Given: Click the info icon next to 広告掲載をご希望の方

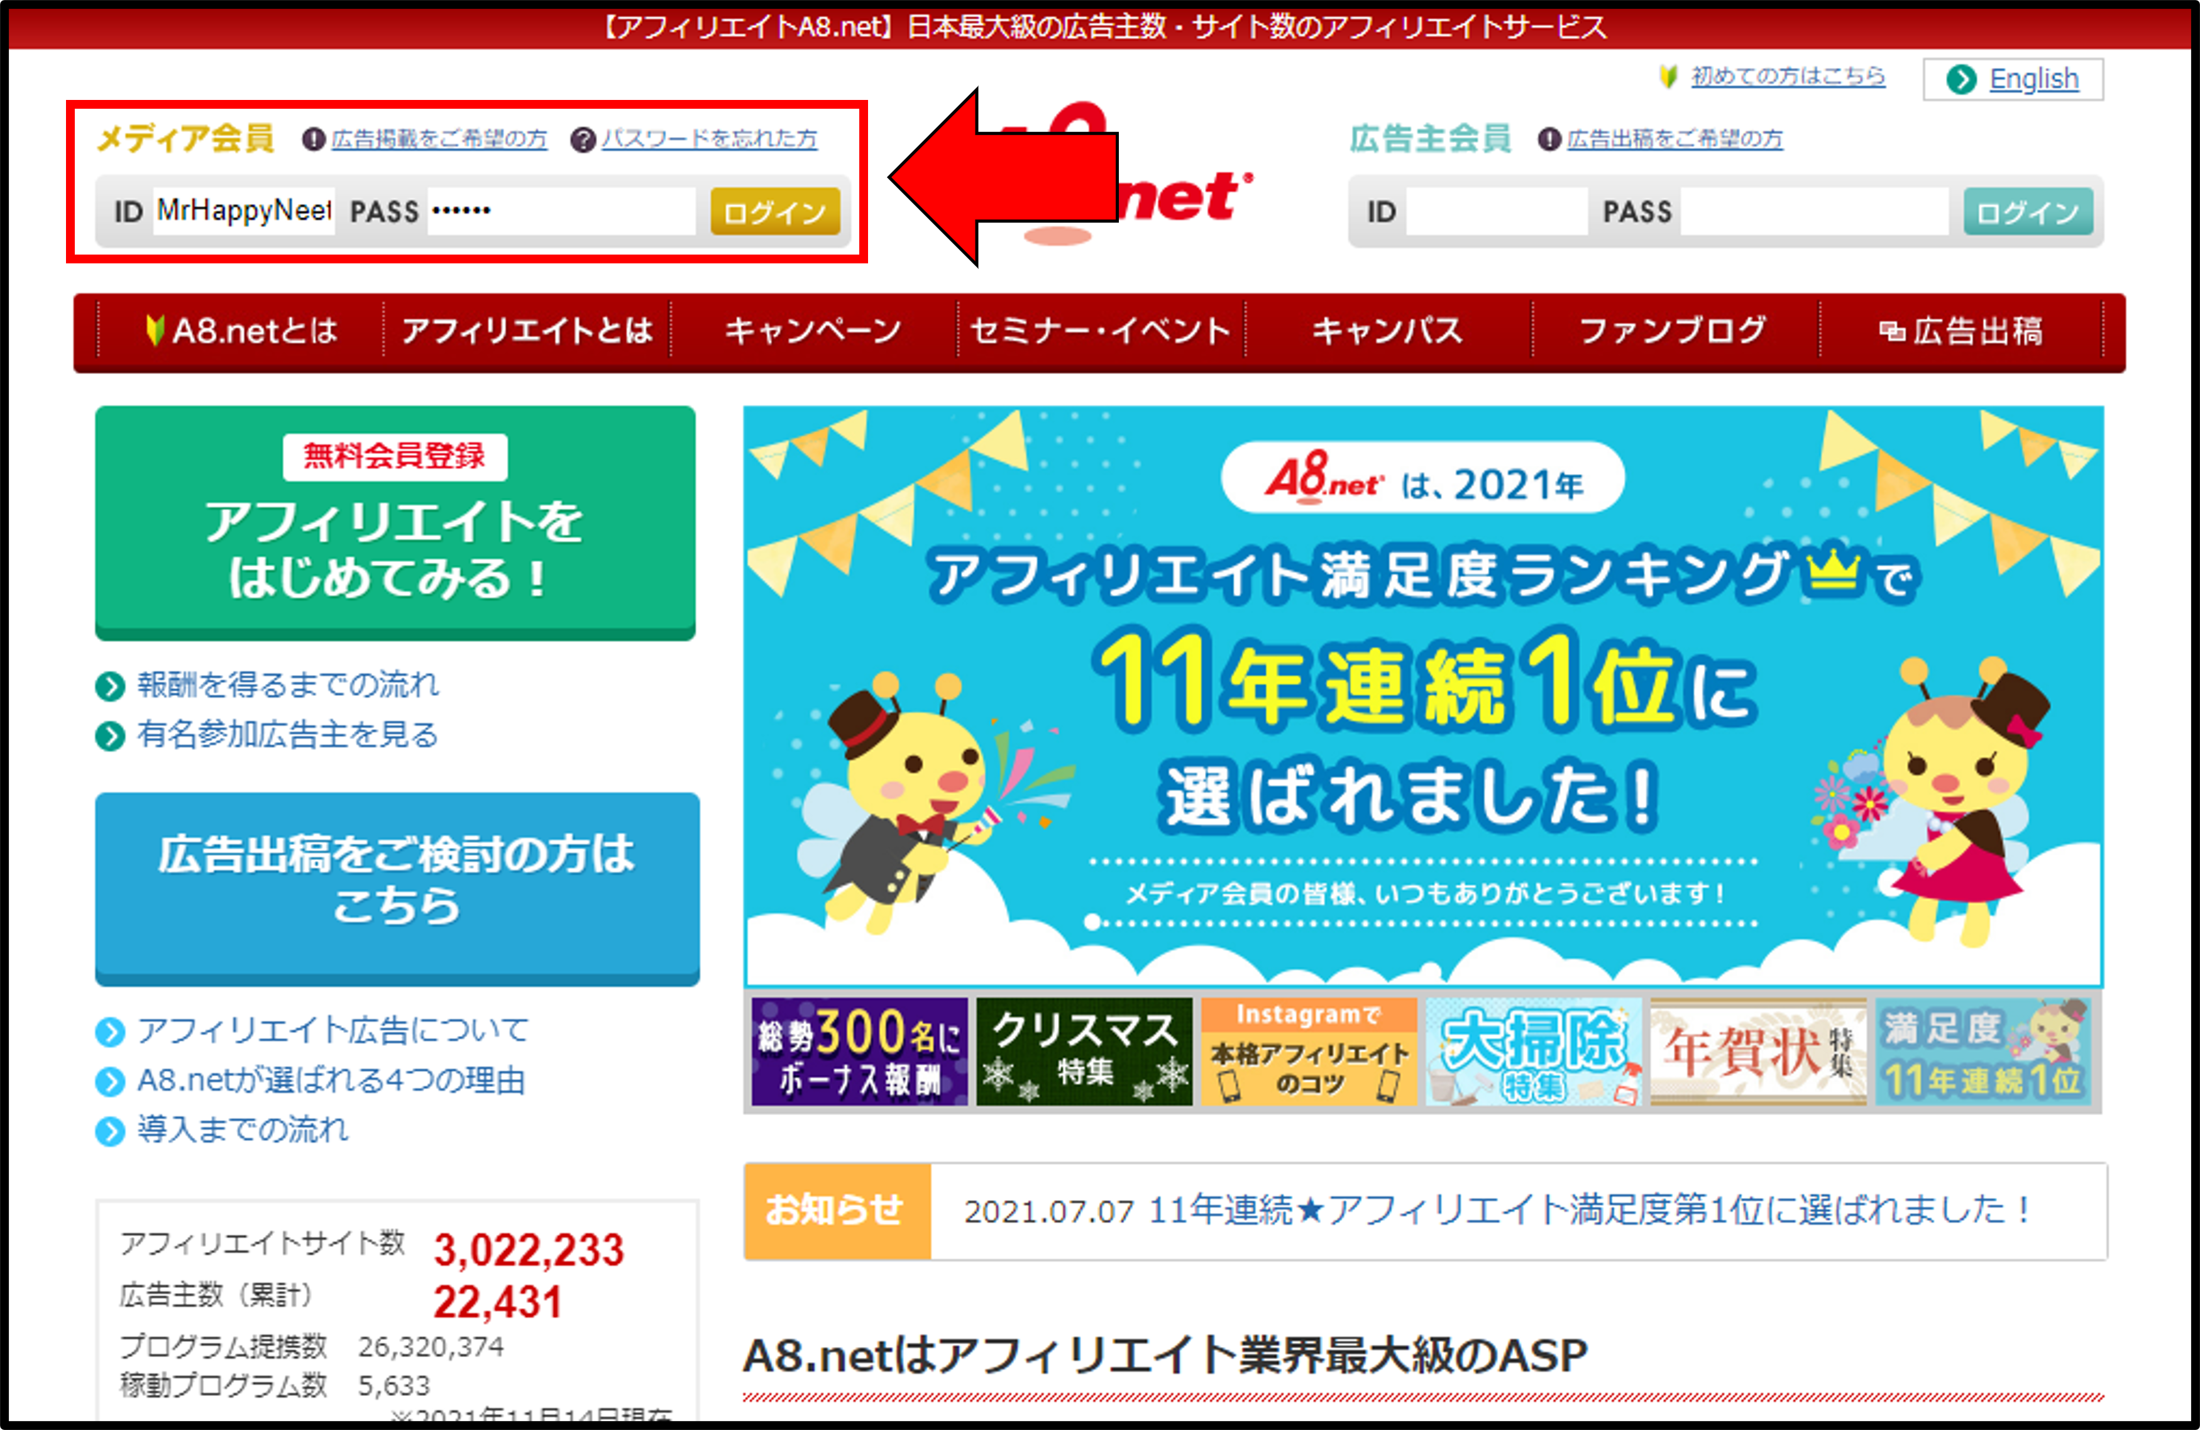Looking at the screenshot, I should 314,139.
